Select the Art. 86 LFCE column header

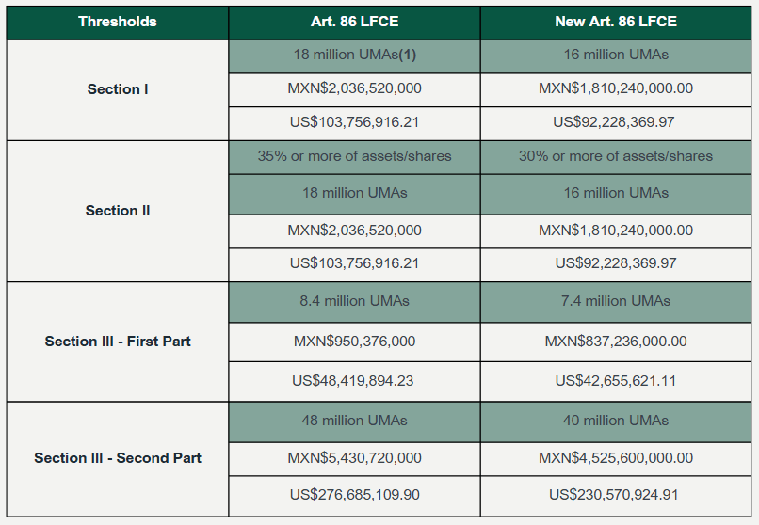(354, 21)
